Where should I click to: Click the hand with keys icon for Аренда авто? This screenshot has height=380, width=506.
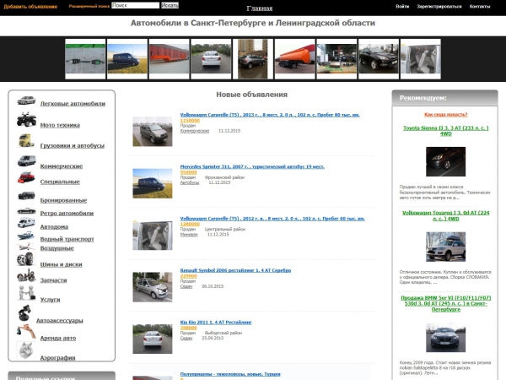(x=26, y=332)
